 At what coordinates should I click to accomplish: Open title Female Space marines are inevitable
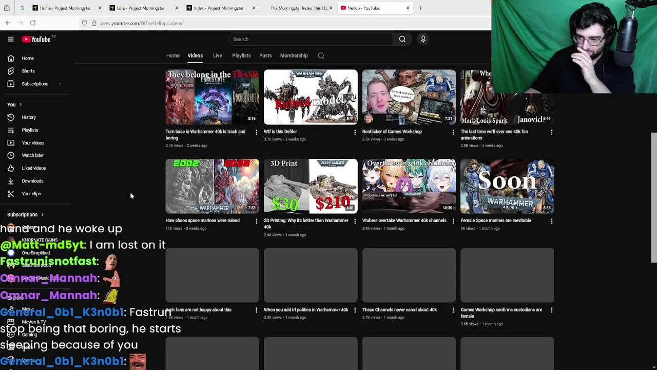pyautogui.click(x=495, y=220)
